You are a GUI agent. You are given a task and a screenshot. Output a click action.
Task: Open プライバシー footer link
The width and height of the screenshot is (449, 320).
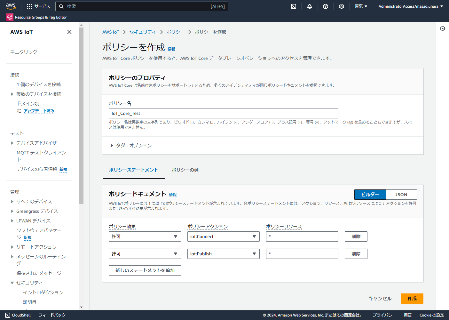tap(384, 315)
